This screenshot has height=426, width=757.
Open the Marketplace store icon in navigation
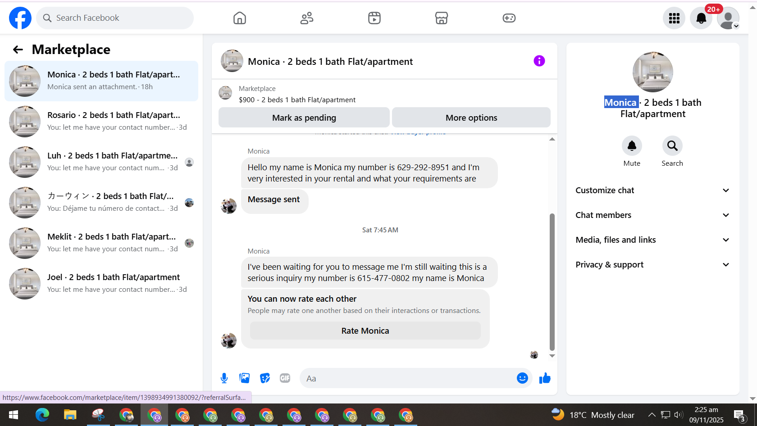[x=442, y=18]
